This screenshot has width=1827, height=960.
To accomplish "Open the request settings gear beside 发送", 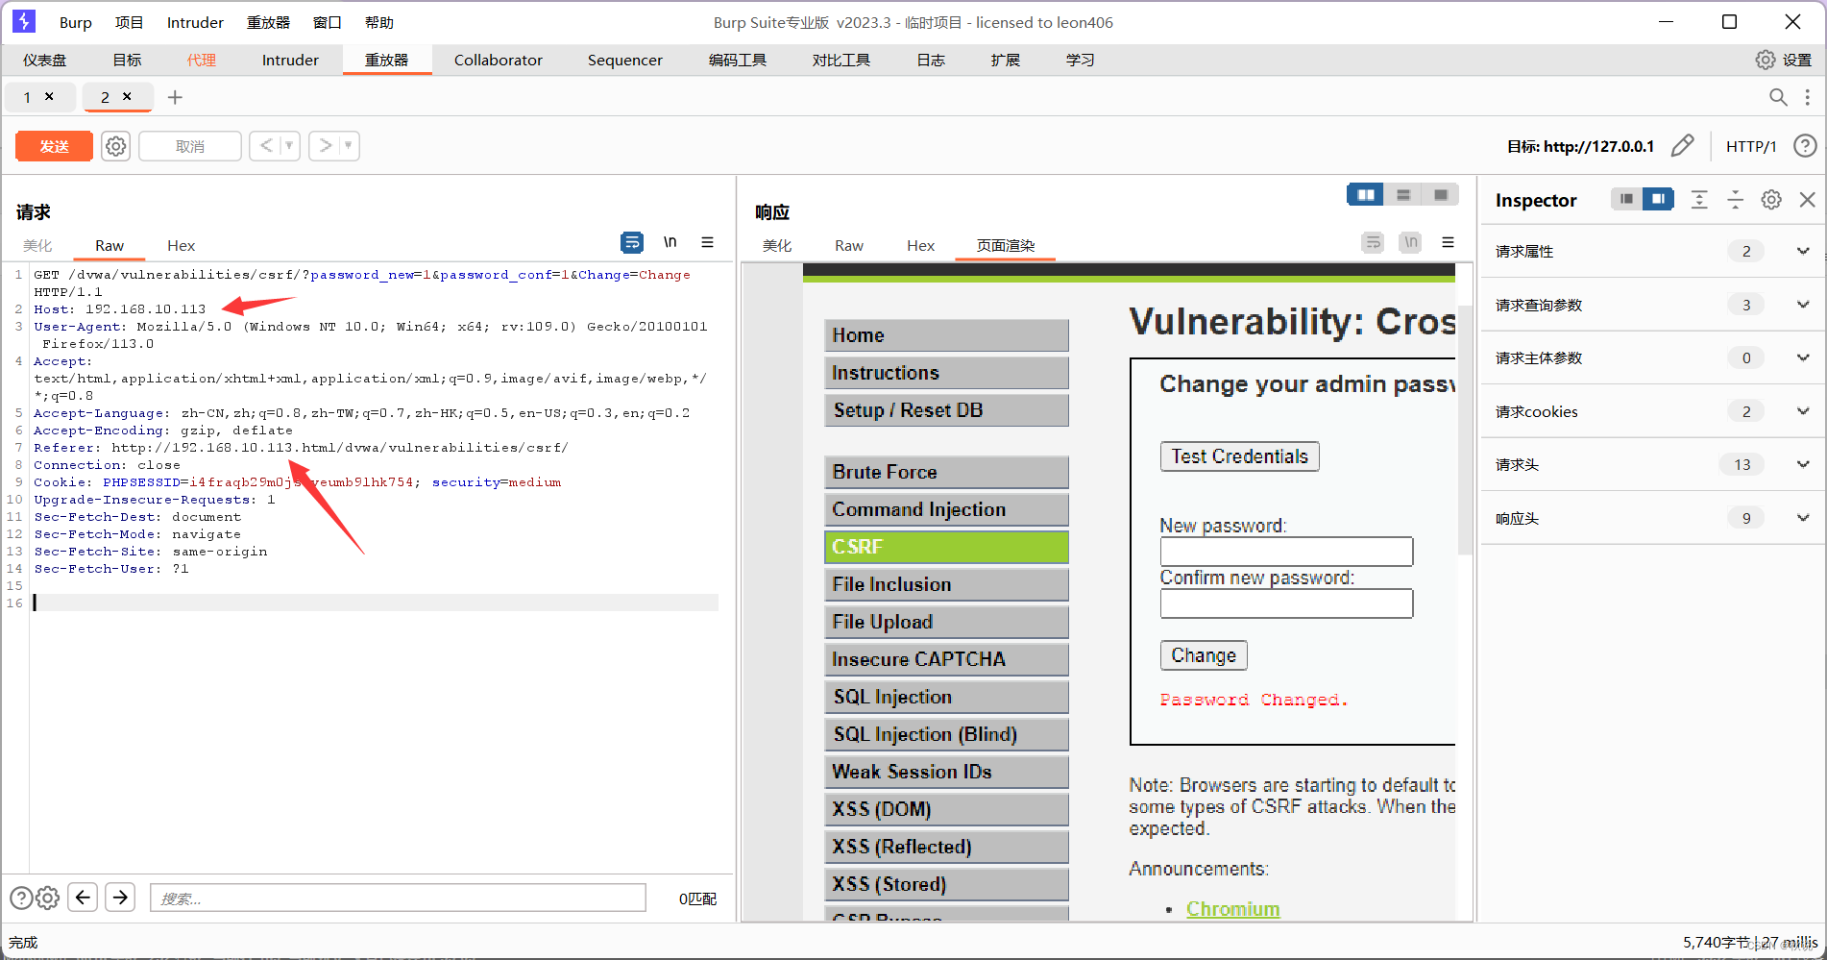I will (x=116, y=146).
